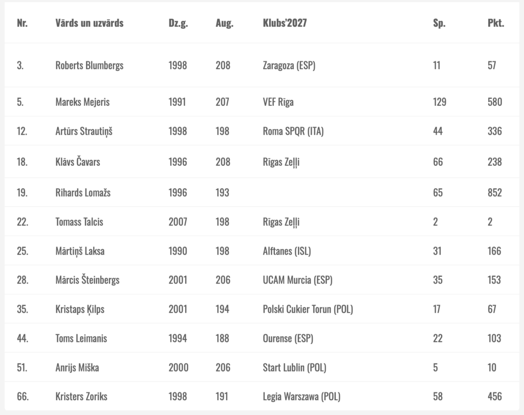Select Tomass Talcis row name

(79, 222)
